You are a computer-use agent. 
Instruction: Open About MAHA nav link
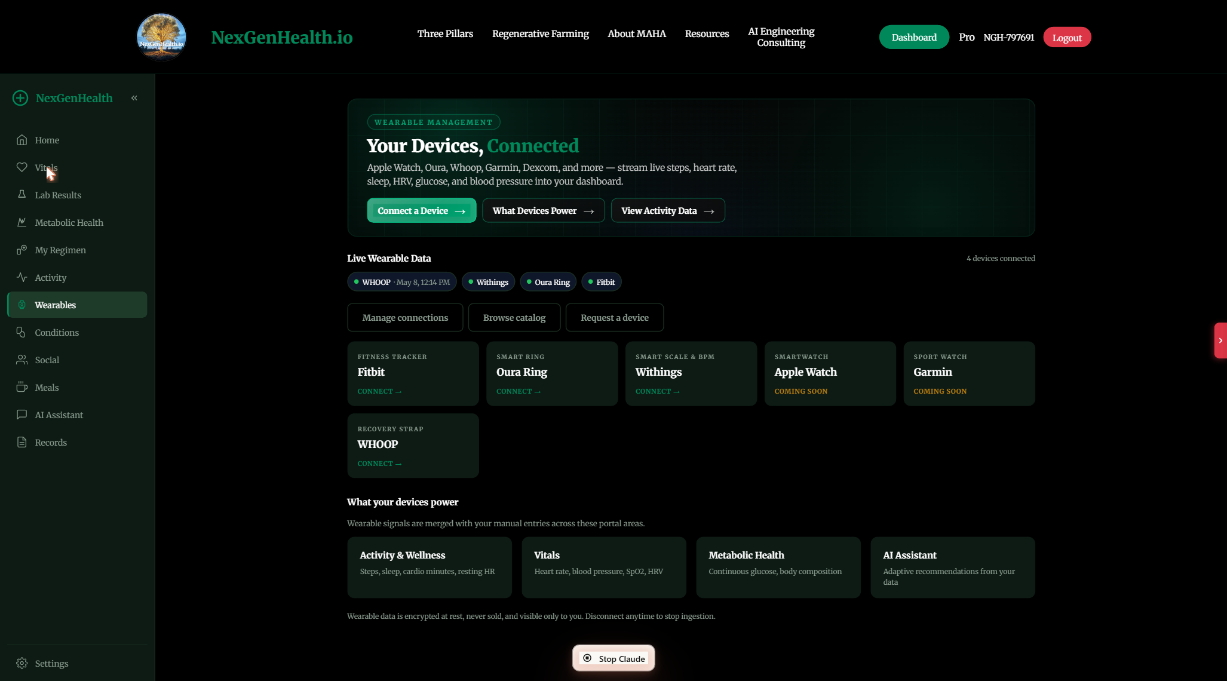point(636,33)
